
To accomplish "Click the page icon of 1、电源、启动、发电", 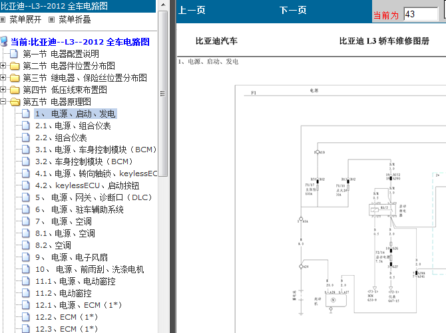I will pyautogui.click(x=26, y=114).
